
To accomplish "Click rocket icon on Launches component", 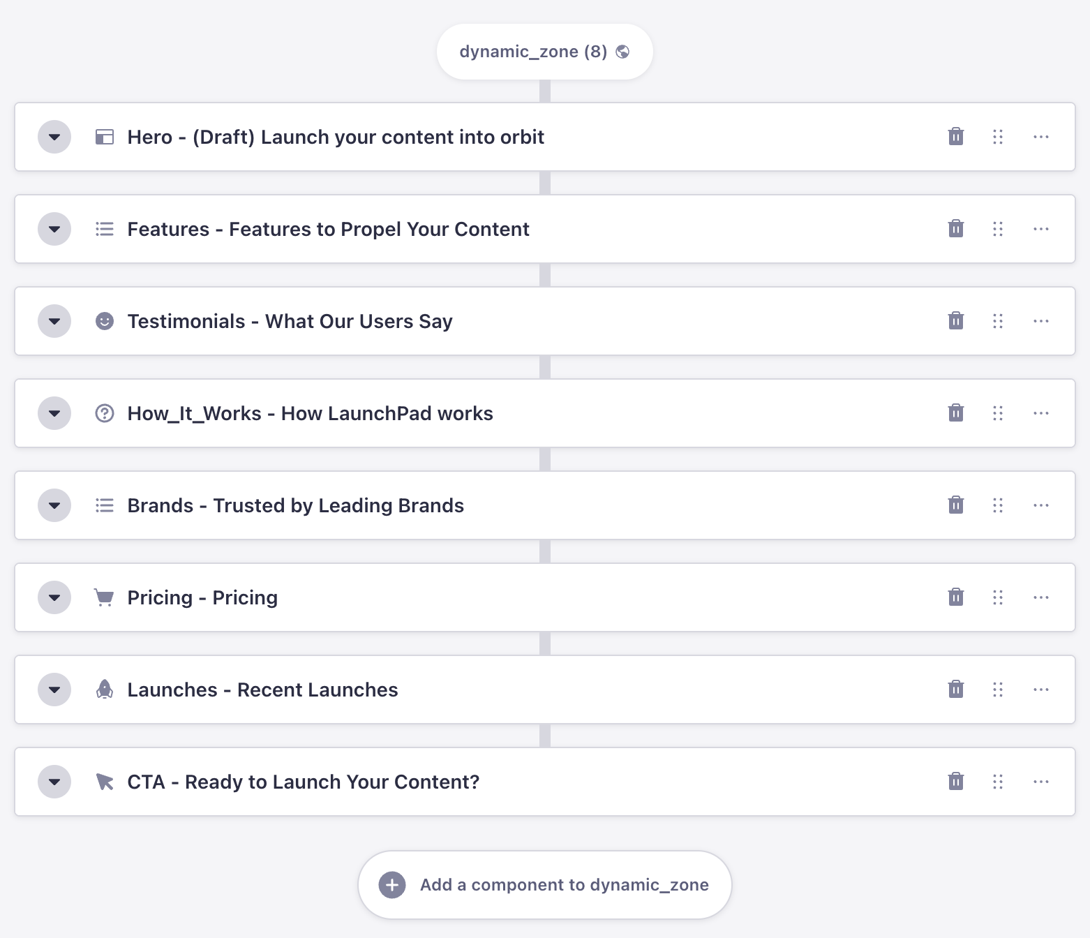I will point(105,690).
